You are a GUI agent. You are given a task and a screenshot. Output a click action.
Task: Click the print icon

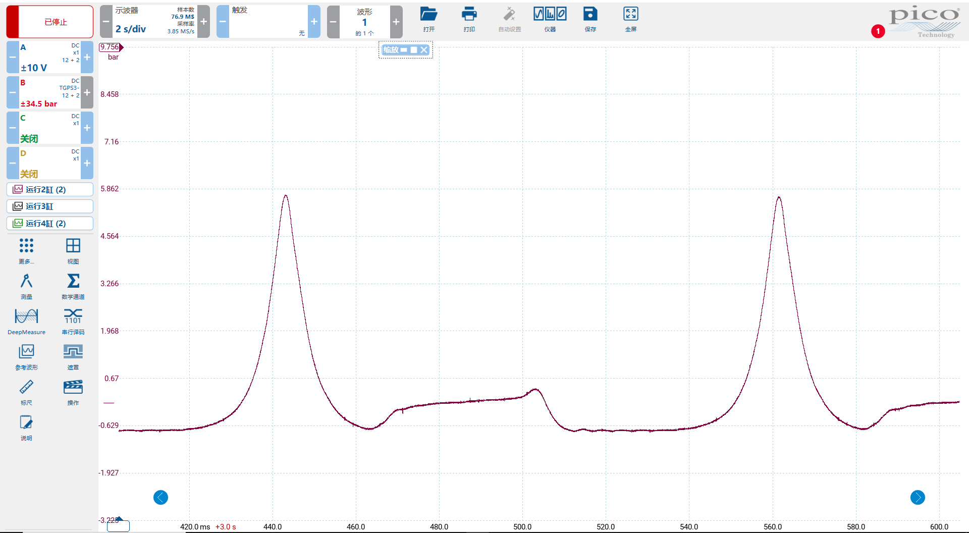[x=469, y=20]
